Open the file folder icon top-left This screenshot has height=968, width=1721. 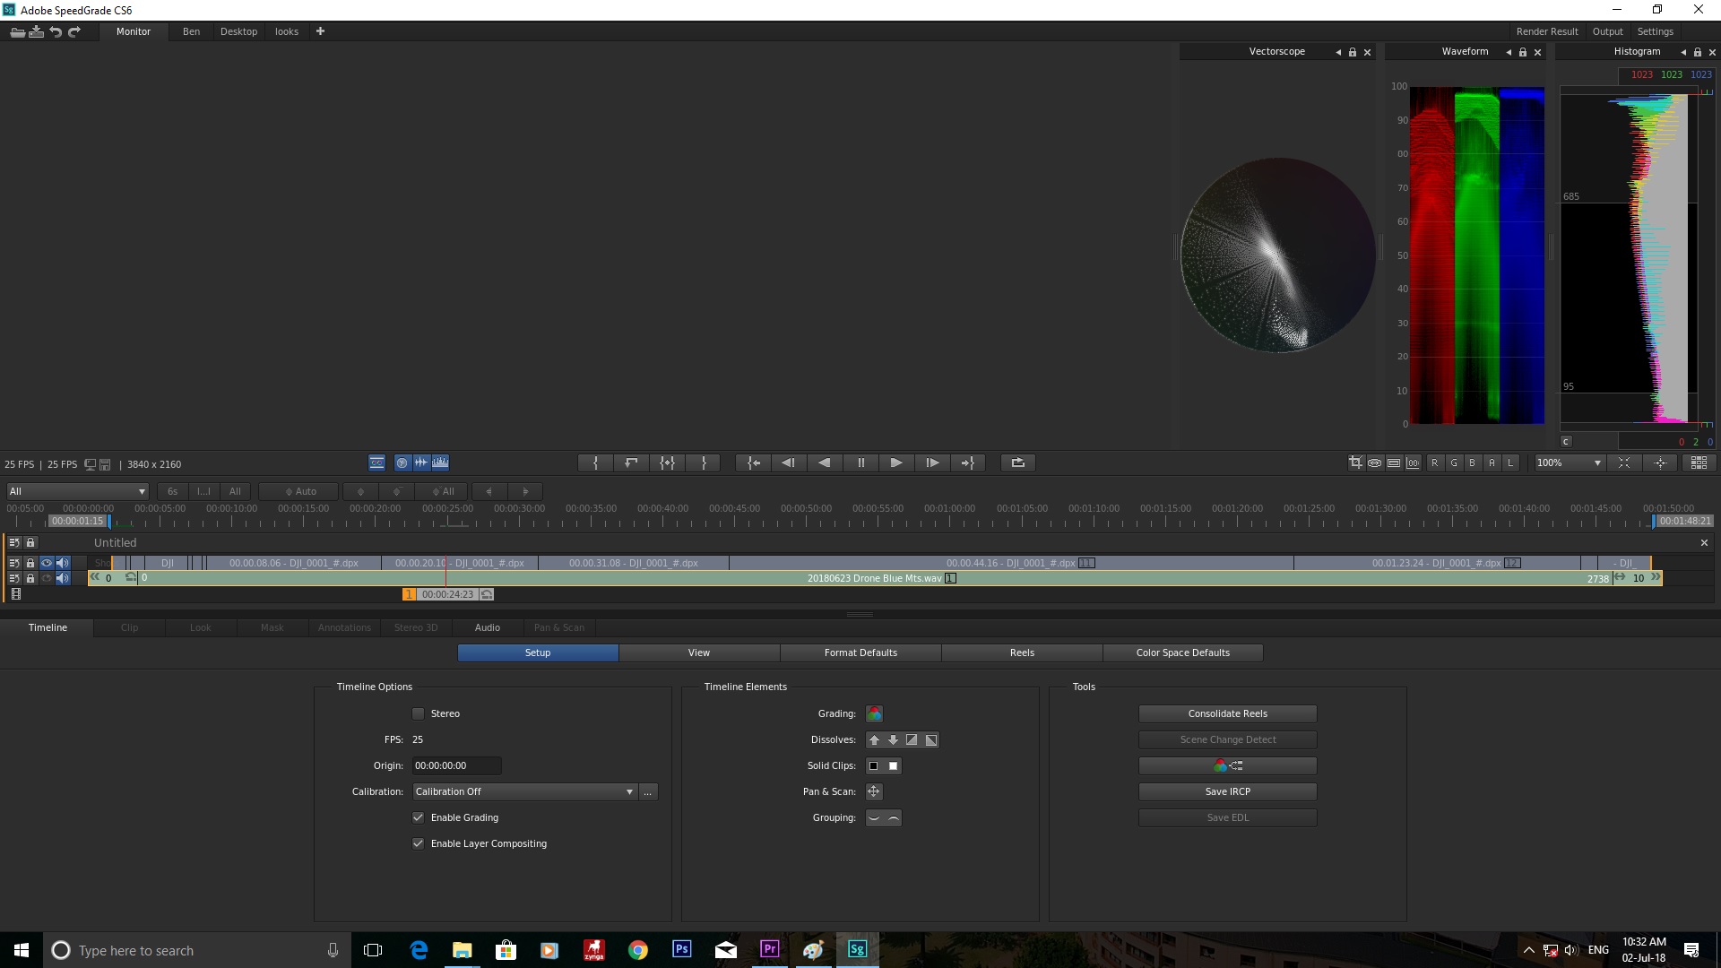click(x=17, y=31)
